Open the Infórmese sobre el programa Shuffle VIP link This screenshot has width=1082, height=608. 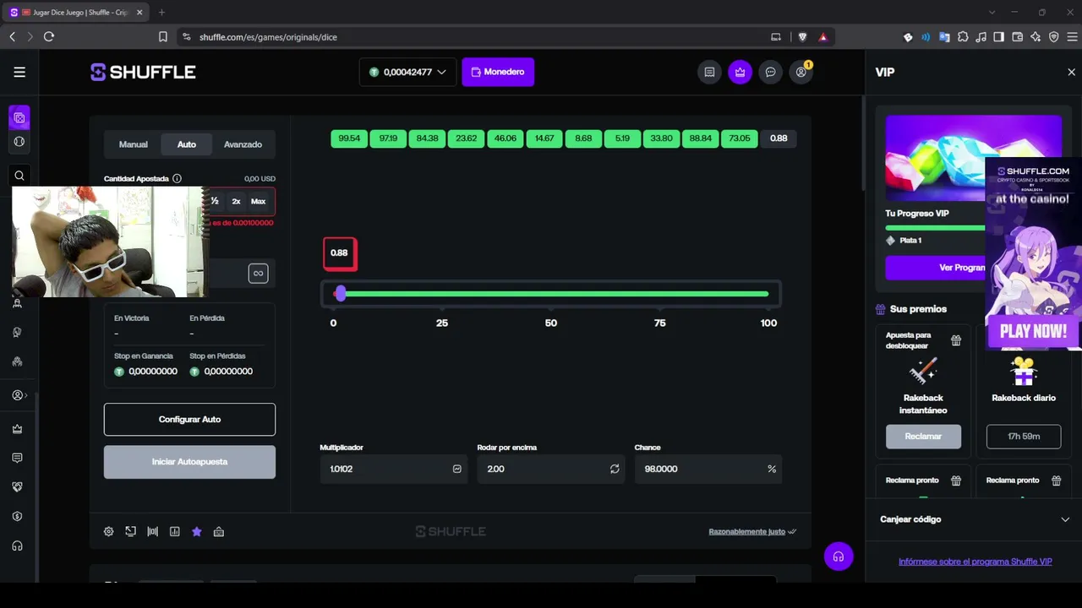tap(975, 562)
